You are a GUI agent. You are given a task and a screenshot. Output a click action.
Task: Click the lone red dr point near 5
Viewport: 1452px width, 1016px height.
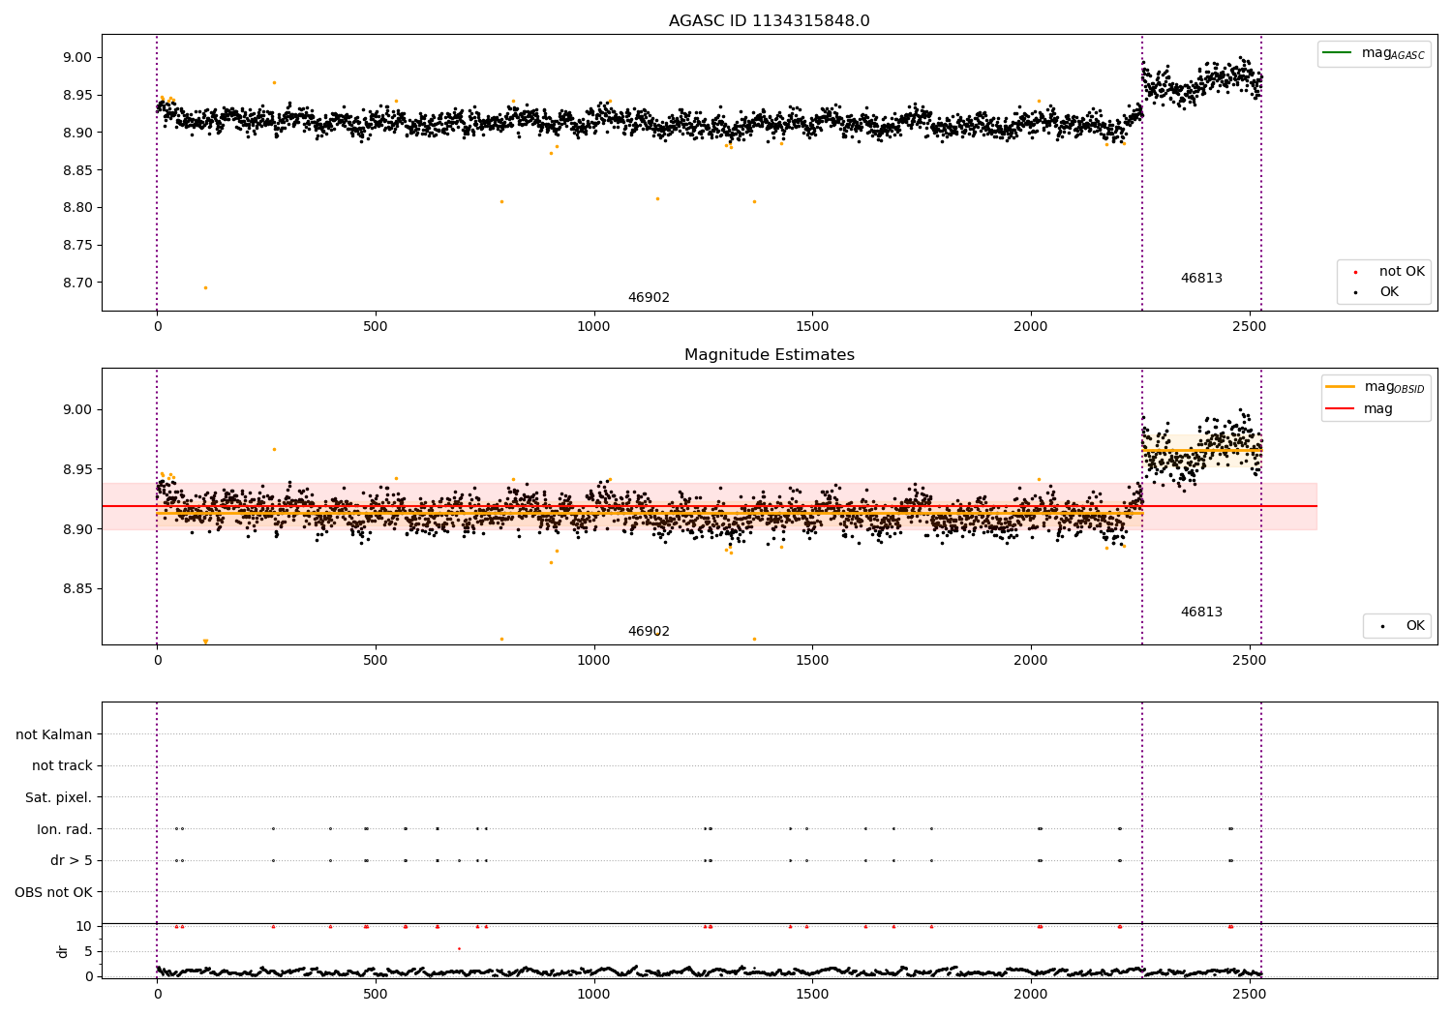[x=459, y=948]
